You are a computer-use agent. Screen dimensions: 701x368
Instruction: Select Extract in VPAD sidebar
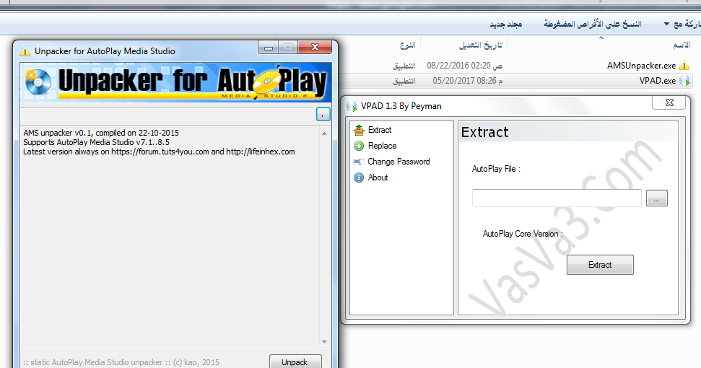point(380,130)
